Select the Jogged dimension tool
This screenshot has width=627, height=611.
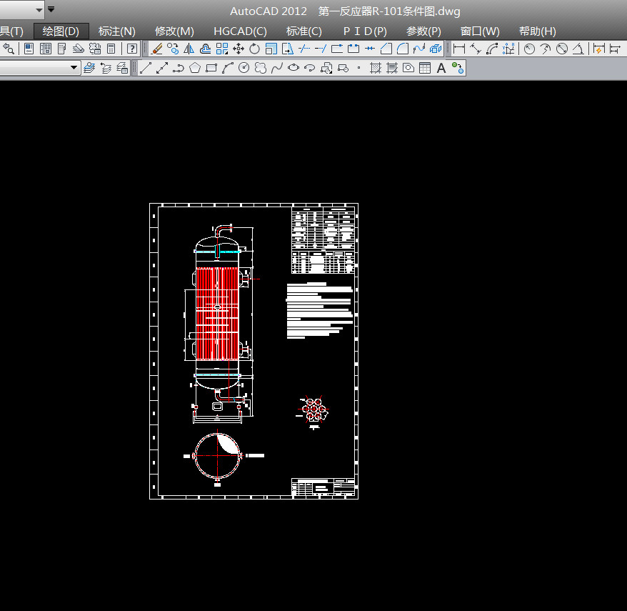pyautogui.click(x=546, y=49)
